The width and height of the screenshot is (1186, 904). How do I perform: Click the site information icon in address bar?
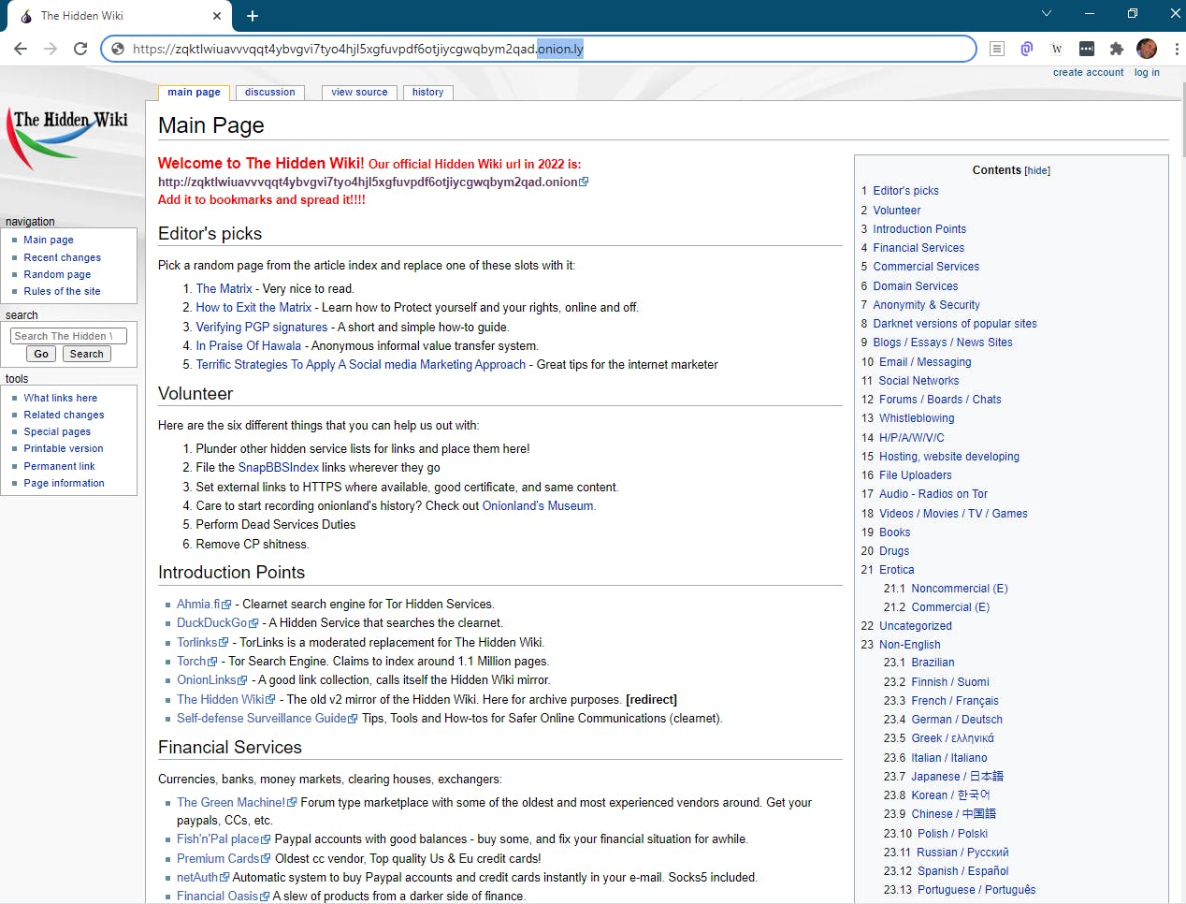point(117,49)
